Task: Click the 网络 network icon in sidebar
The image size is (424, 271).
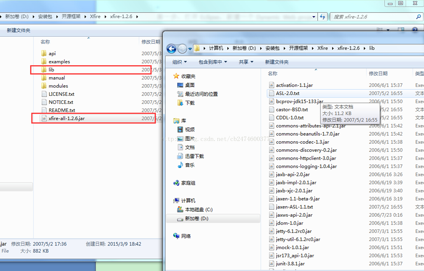Action: coord(176,236)
